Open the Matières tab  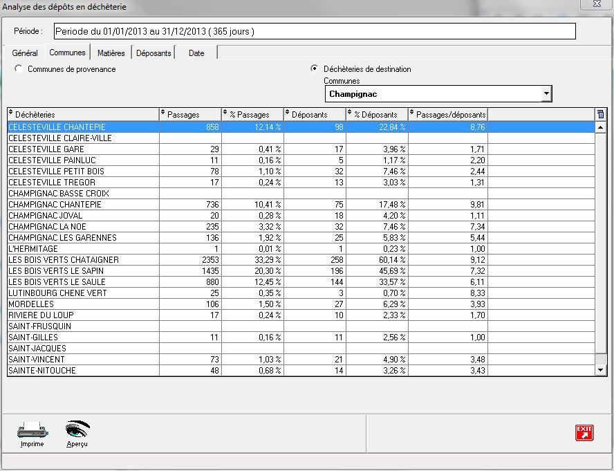point(111,53)
